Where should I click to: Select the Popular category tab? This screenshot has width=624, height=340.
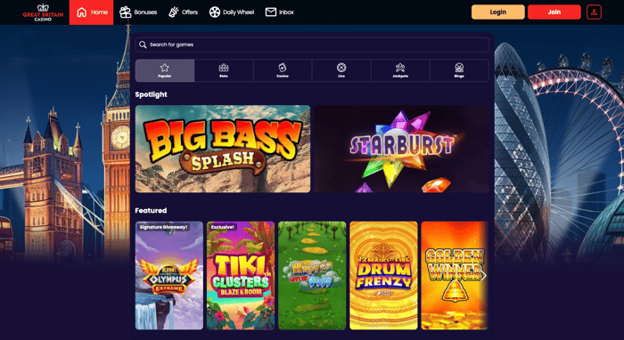tap(165, 70)
